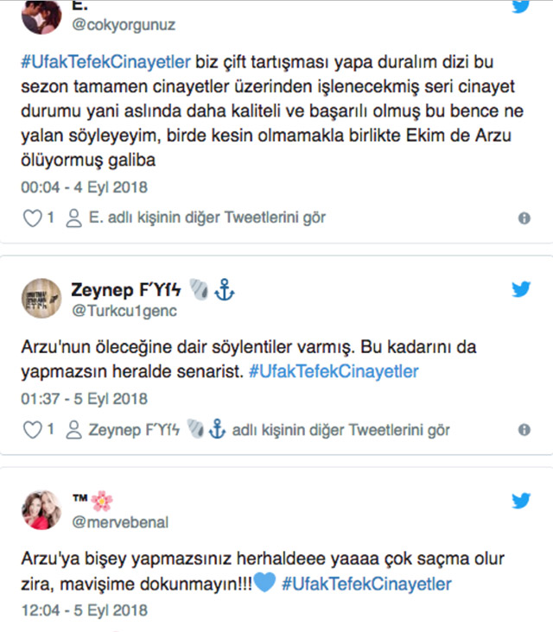
Task: Click E. adlı kişinin diğer Tweetlerini gör
Action: (207, 218)
